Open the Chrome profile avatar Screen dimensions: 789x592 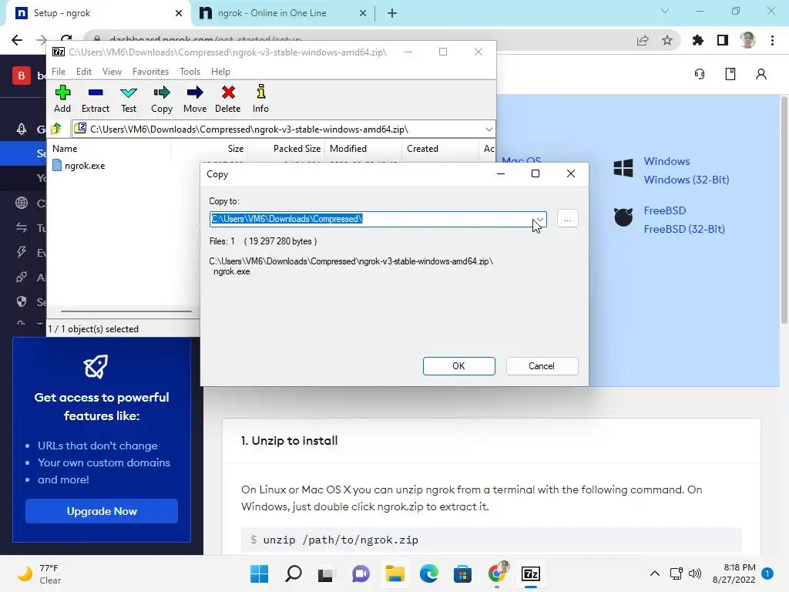pyautogui.click(x=747, y=40)
